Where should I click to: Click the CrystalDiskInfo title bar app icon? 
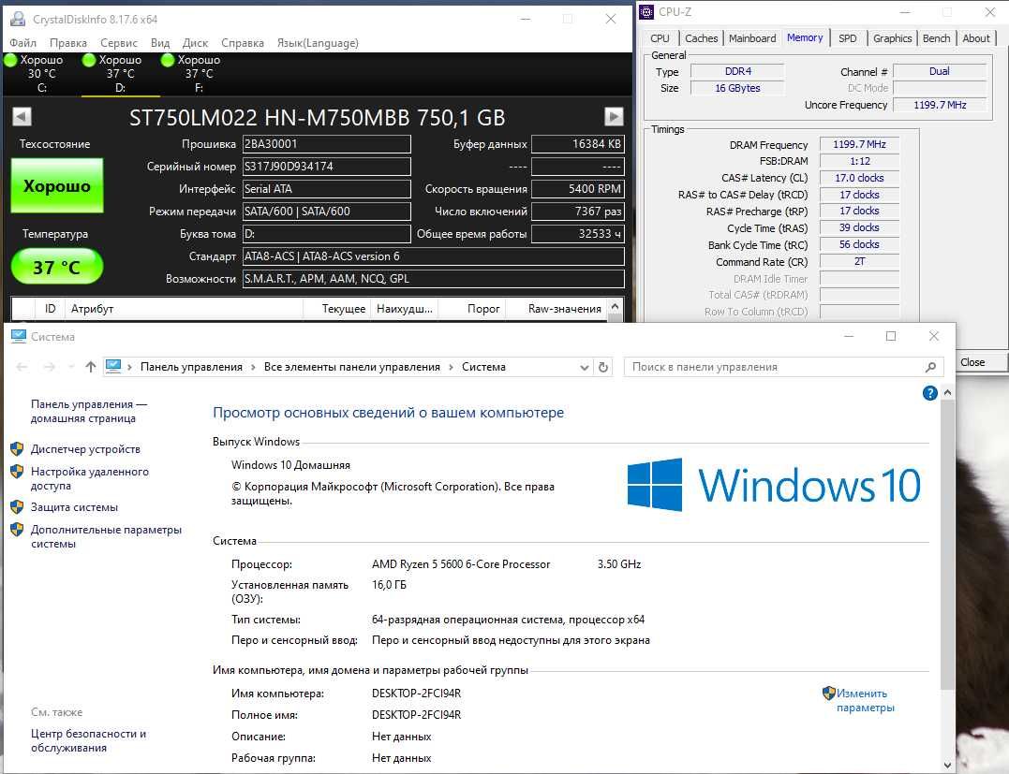pyautogui.click(x=18, y=20)
